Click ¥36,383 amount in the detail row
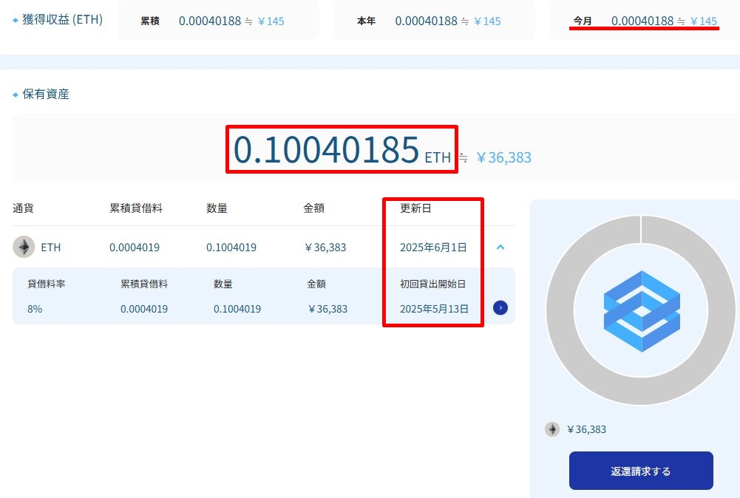The width and height of the screenshot is (740, 498). point(327,309)
